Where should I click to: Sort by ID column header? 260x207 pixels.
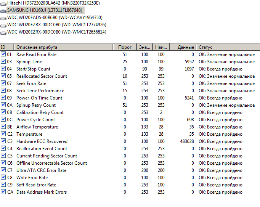tap(7, 47)
